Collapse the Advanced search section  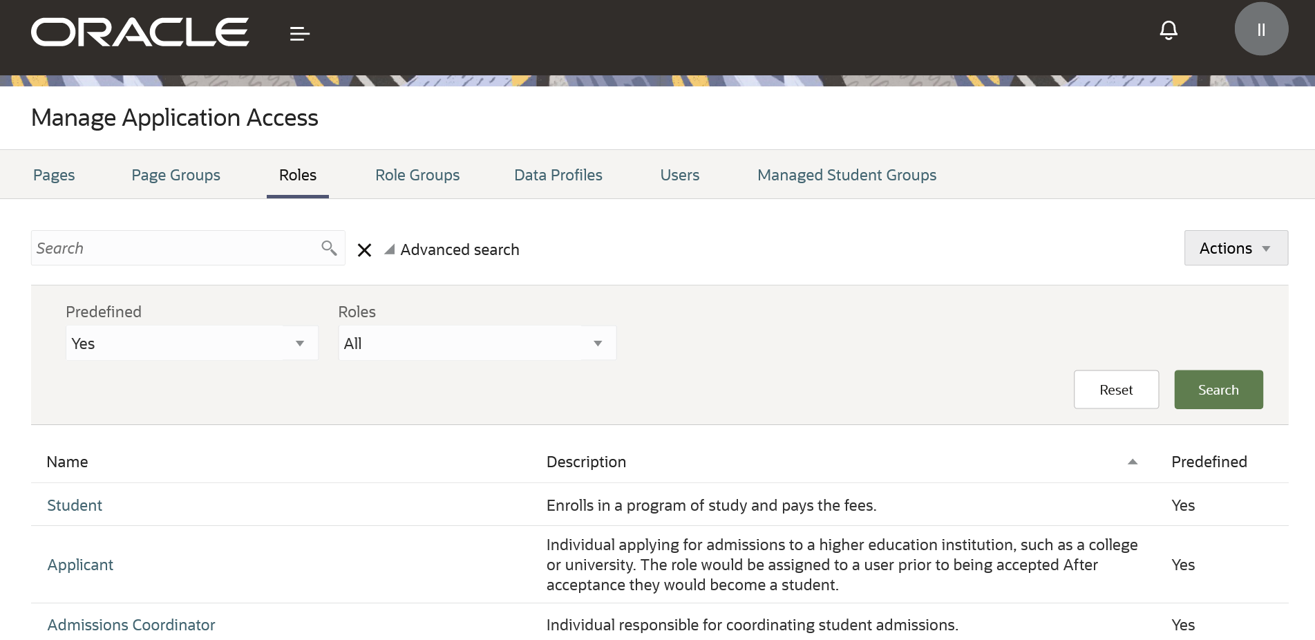coord(390,250)
